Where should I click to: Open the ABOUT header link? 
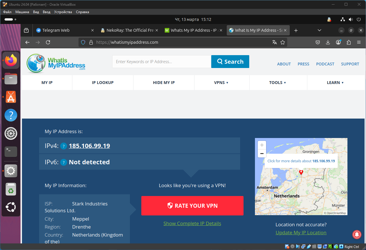pyautogui.click(x=284, y=64)
